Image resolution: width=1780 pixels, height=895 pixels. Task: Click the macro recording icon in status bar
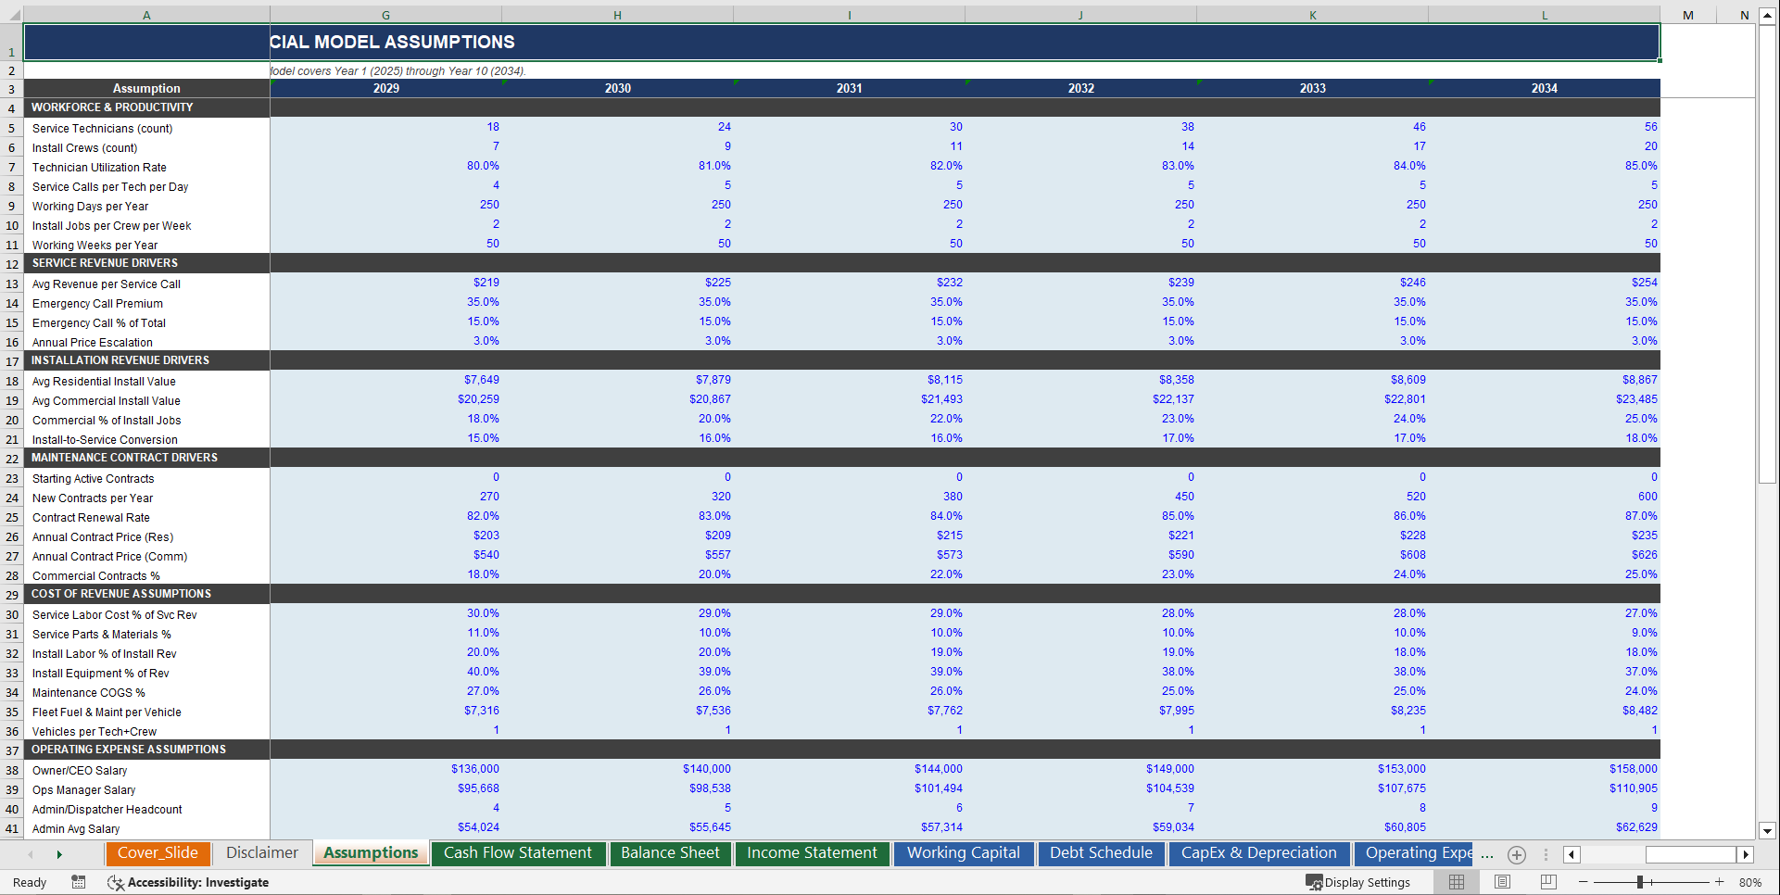[x=79, y=882]
